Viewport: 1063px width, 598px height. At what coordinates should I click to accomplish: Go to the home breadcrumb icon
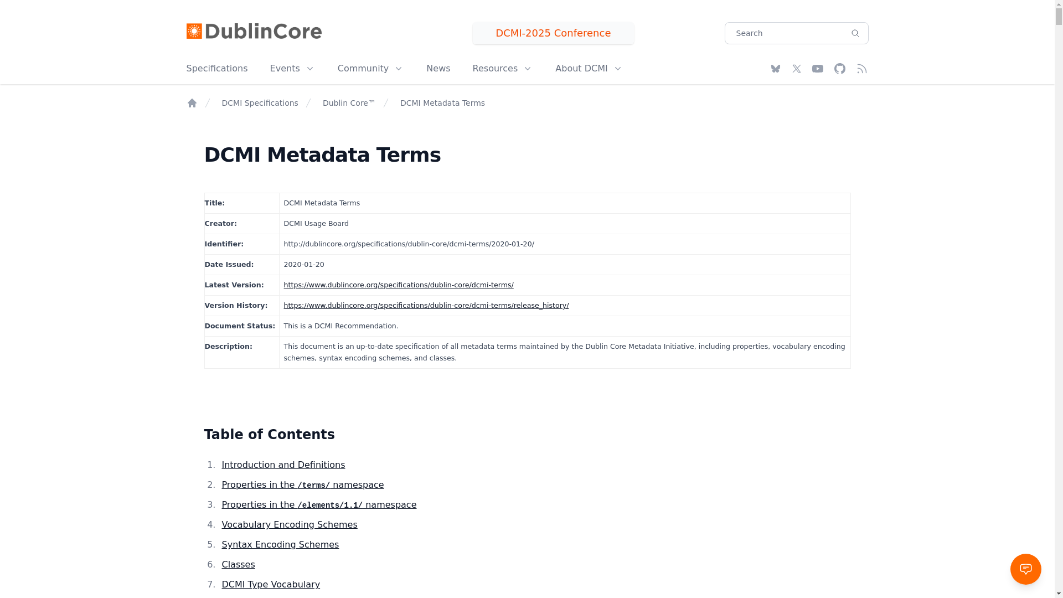192,103
